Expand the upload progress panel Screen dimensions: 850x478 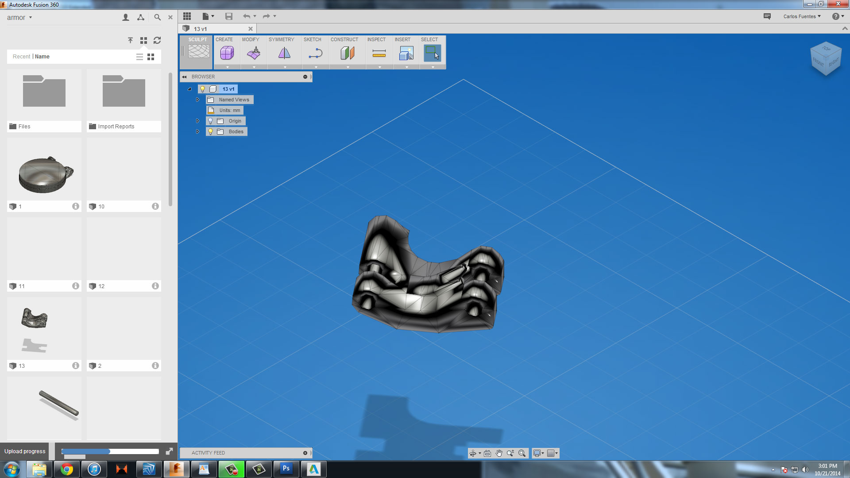[x=169, y=451]
